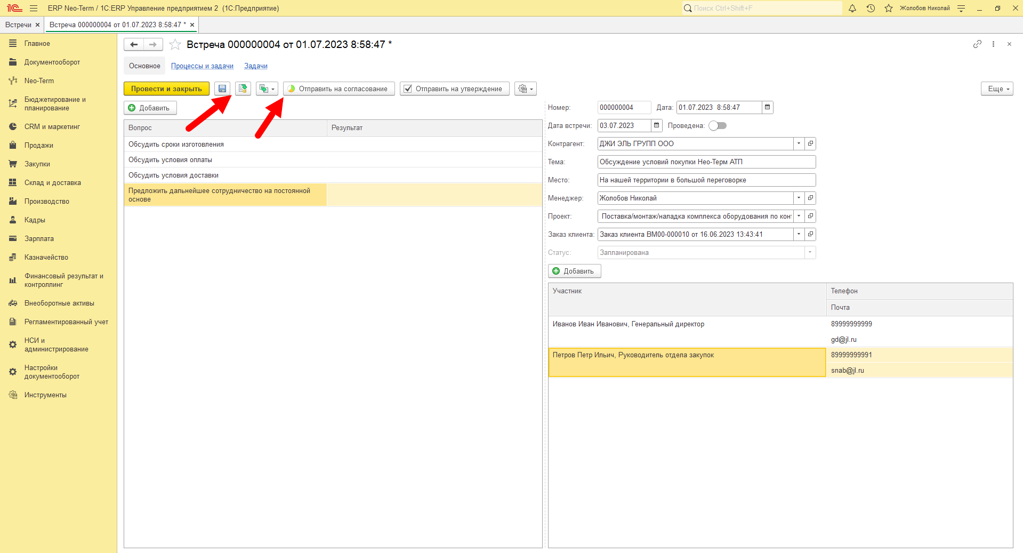Open notifications bell icon

click(852, 8)
